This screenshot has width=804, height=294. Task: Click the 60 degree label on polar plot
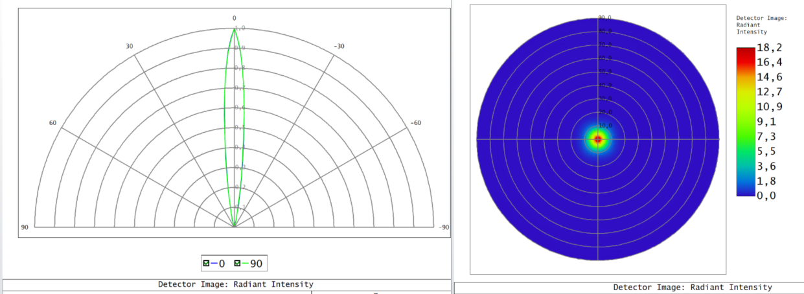tap(53, 123)
